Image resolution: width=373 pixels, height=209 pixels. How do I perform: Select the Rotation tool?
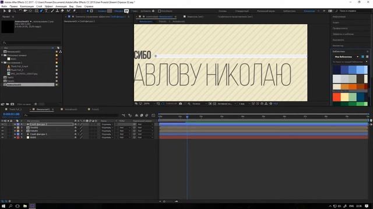20,11
